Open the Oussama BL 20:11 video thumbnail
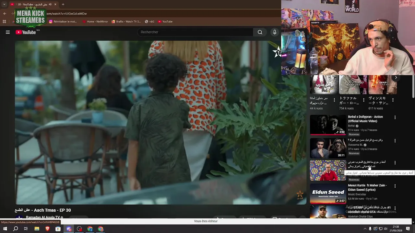 tap(328, 148)
